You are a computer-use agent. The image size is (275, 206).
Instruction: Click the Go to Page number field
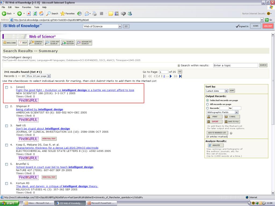(164, 72)
